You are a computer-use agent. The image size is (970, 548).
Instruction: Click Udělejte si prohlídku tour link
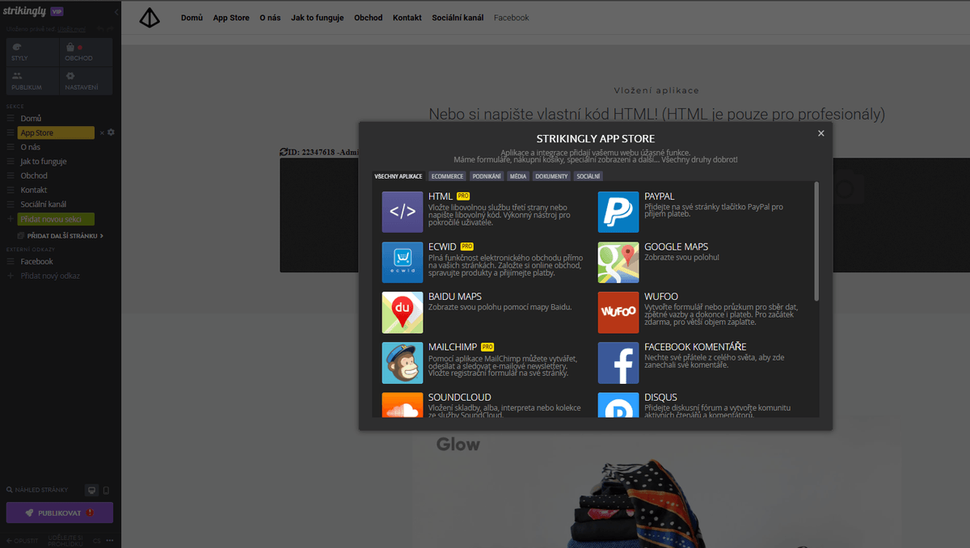click(x=65, y=540)
